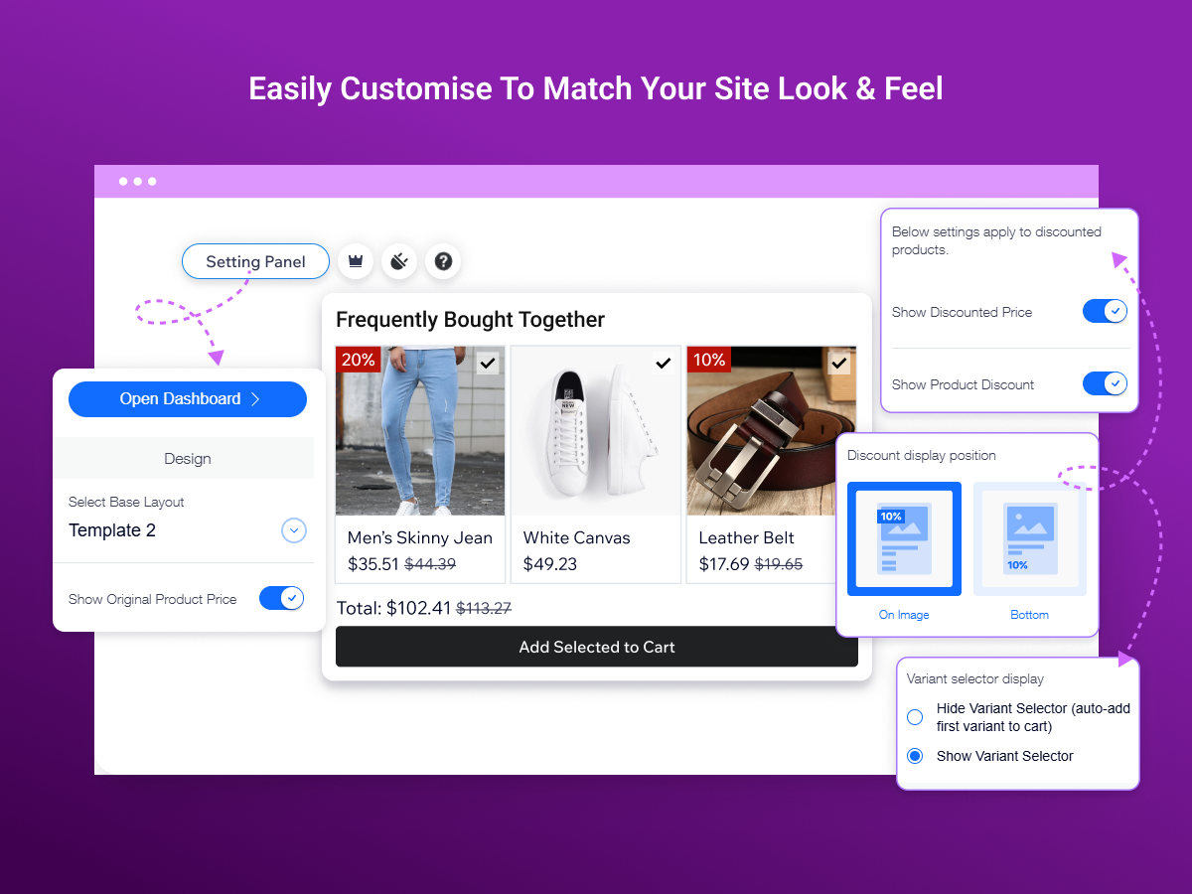Expand the Select Base Layout dropdown arrow

pyautogui.click(x=293, y=530)
